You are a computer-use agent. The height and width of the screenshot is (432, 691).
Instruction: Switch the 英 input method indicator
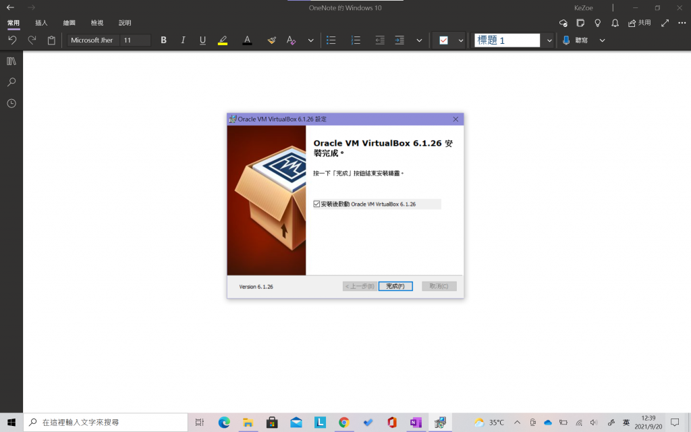[626, 423]
